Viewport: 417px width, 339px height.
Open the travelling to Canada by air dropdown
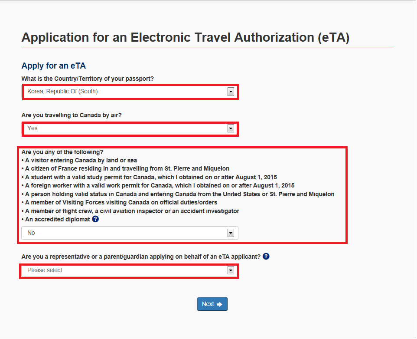pos(130,128)
